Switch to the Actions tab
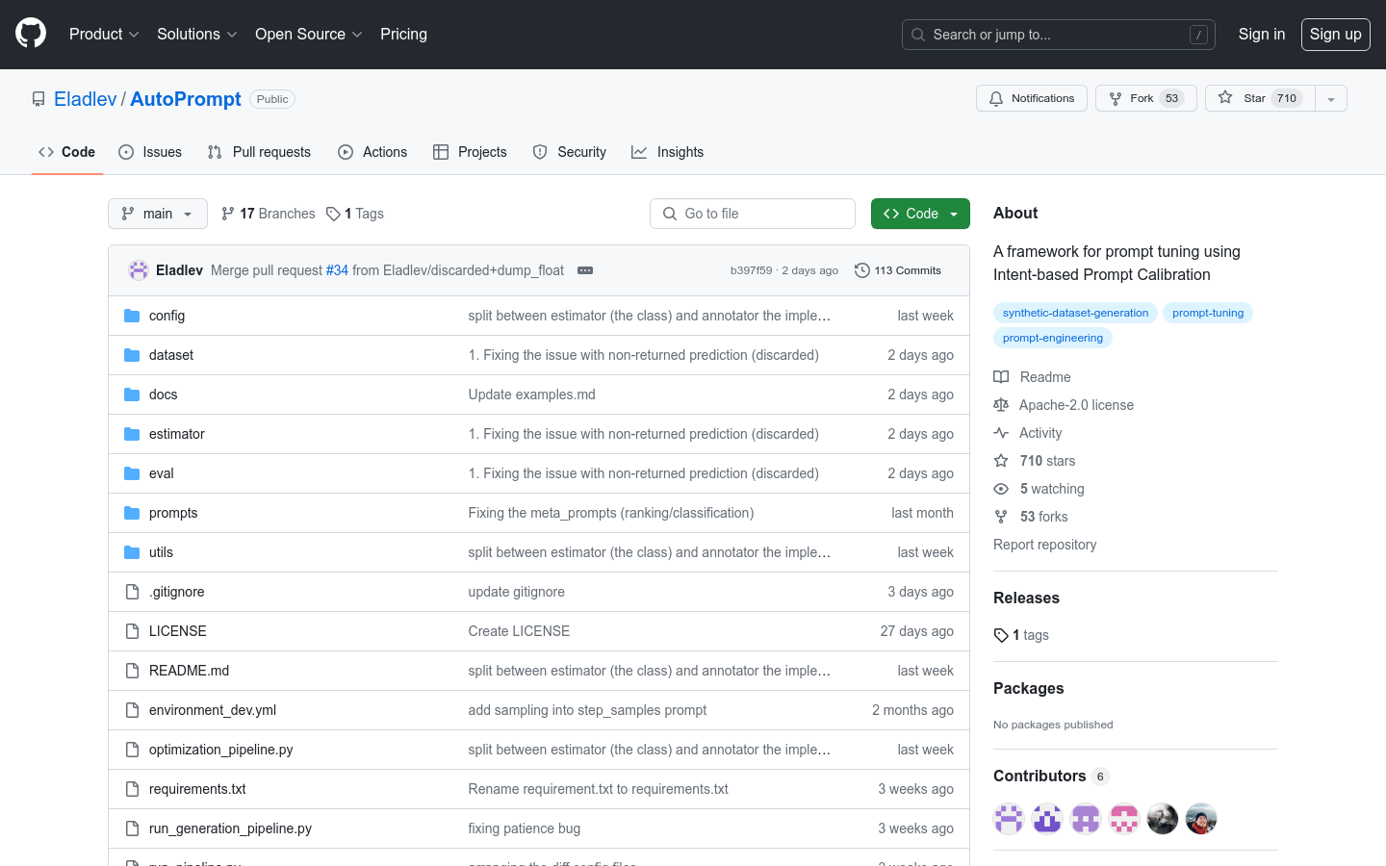The height and width of the screenshot is (866, 1386). coord(372,152)
